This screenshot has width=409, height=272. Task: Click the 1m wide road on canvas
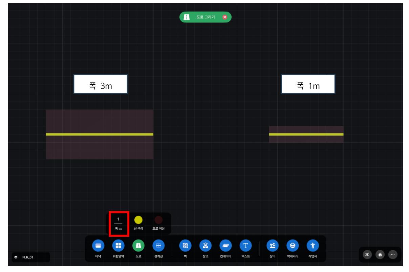click(x=306, y=134)
